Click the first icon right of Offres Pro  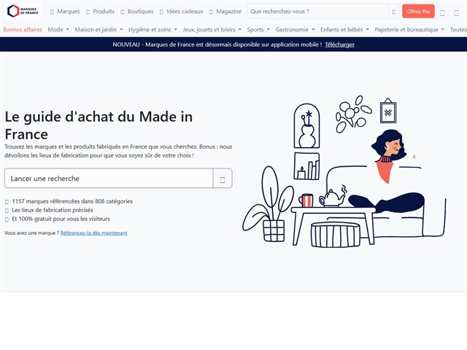[x=443, y=13]
